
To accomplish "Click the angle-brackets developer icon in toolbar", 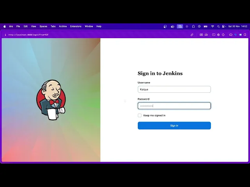I will 231,35.
